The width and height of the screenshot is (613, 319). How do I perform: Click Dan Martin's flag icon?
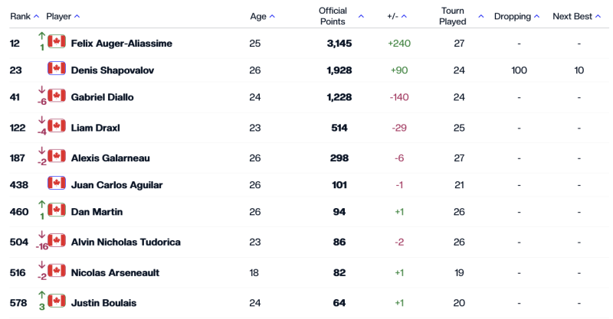click(x=56, y=210)
